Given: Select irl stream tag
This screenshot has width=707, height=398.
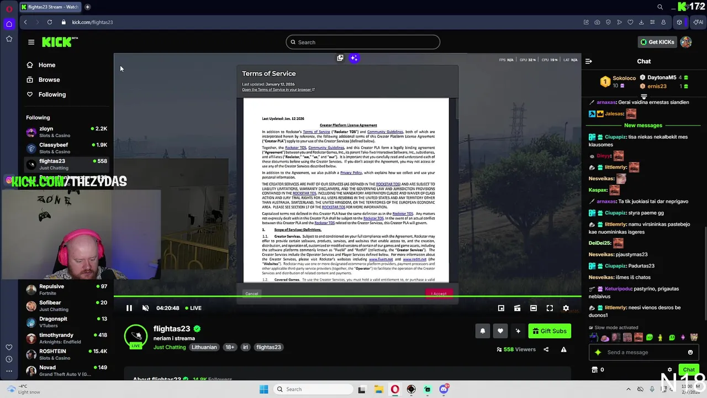Looking at the screenshot, I should 245,347.
